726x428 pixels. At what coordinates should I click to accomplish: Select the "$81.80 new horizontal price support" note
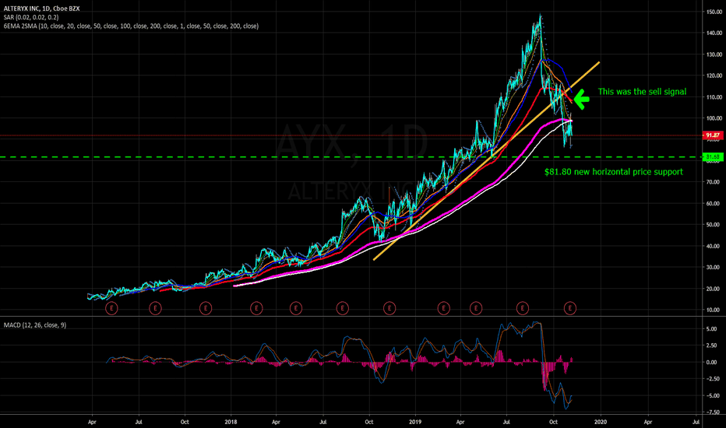pyautogui.click(x=614, y=172)
